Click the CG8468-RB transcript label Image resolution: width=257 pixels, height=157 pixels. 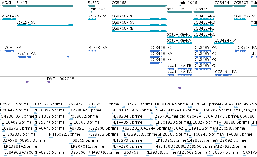(x=122, y=28)
